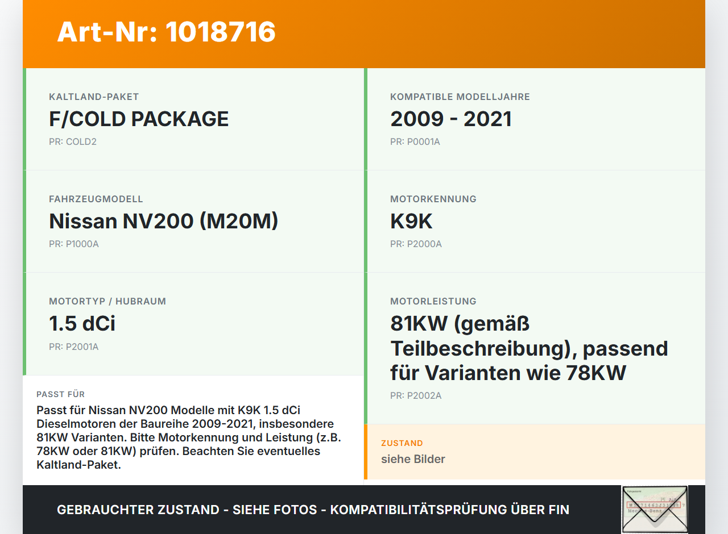Select the PR: P0001A code
The height and width of the screenshot is (534, 728).
[x=415, y=141]
